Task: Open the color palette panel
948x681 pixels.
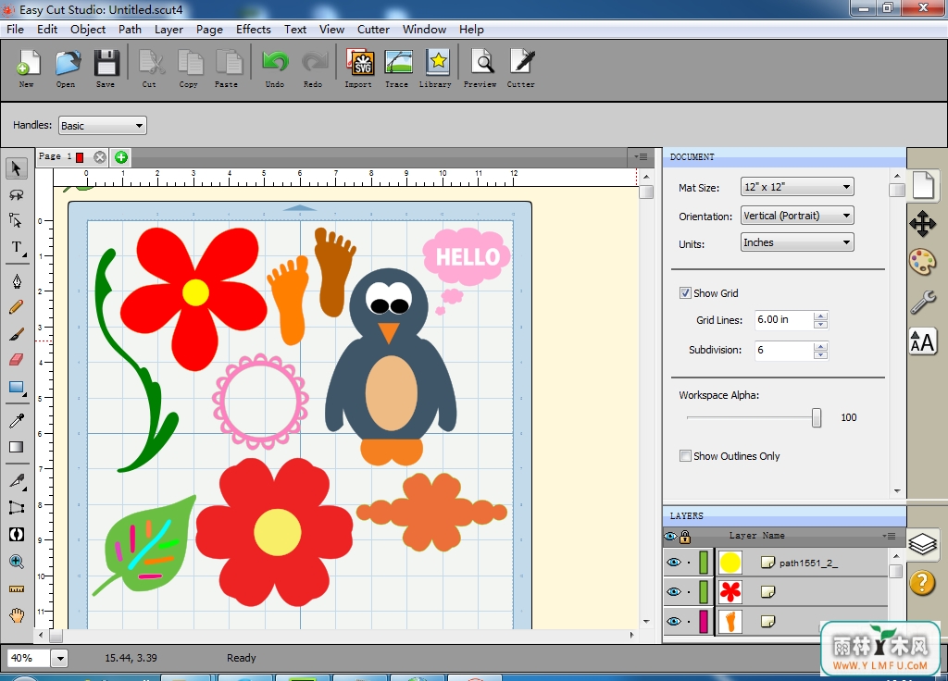Action: 923,262
